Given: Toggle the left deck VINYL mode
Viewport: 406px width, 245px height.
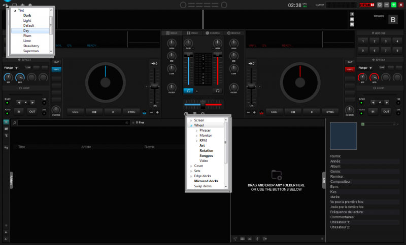Looking at the screenshot, I should pos(56,69).
